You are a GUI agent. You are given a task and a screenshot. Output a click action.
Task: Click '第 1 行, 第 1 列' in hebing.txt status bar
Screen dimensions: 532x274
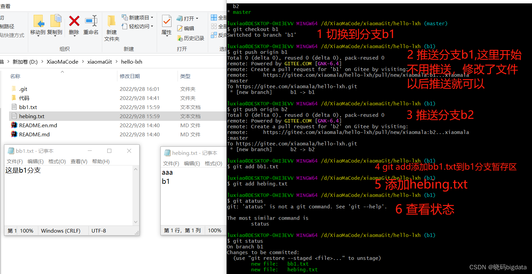(182, 230)
